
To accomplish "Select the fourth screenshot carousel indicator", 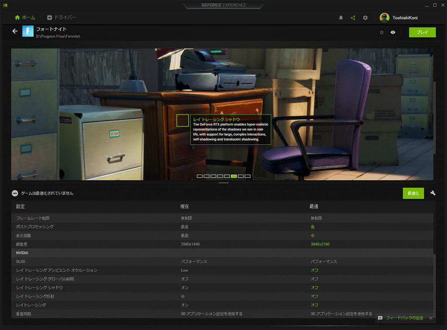I will (220, 176).
